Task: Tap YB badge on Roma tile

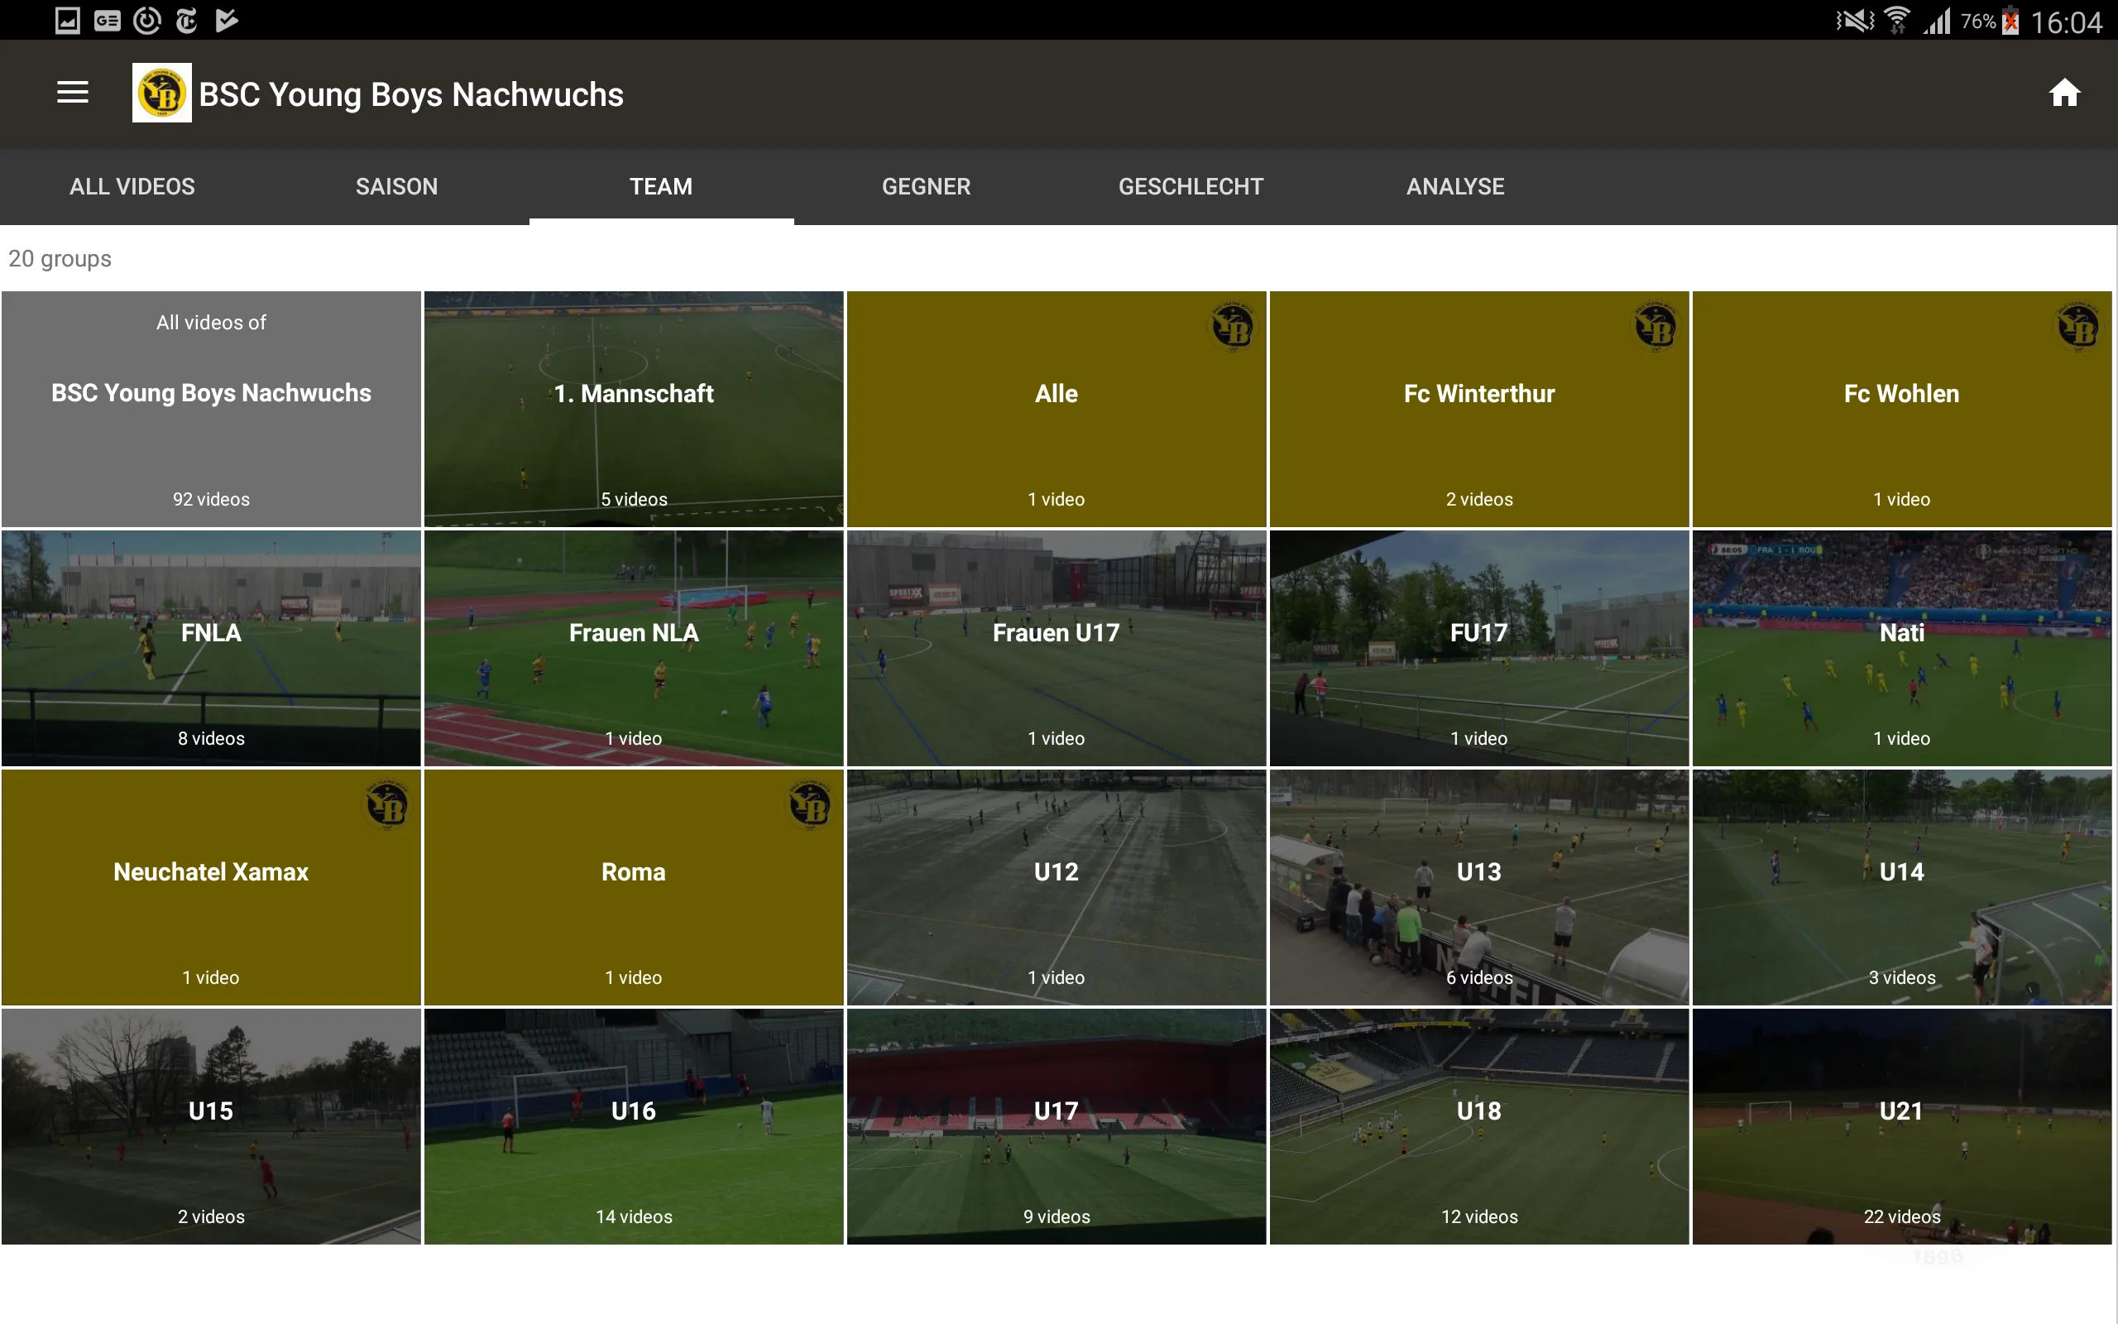Action: tap(810, 804)
